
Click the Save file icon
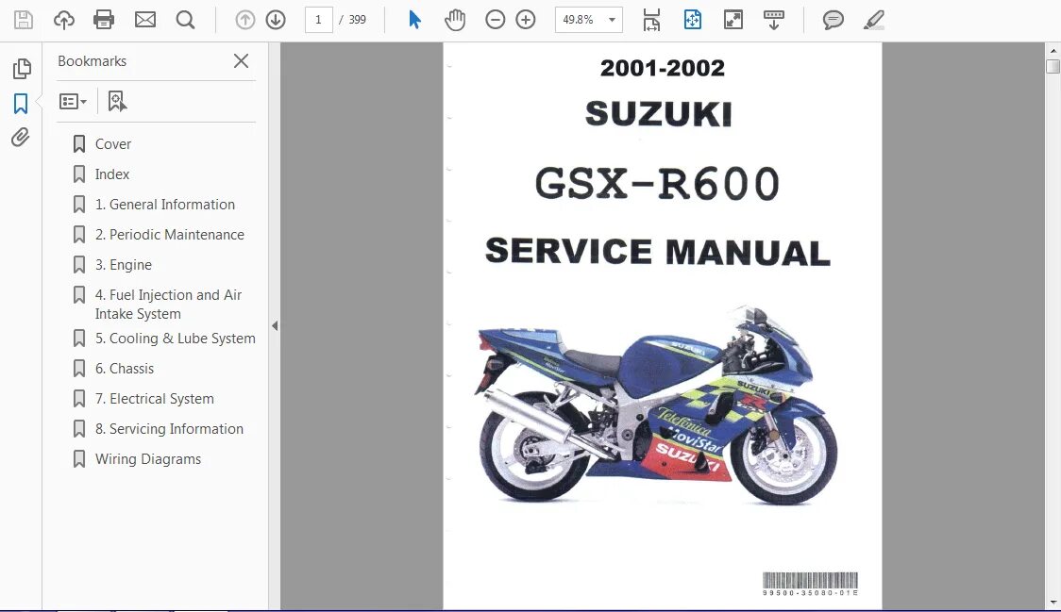point(24,20)
